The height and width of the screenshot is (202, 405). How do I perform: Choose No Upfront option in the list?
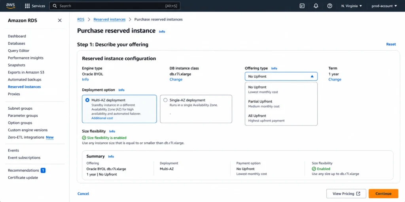coord(281,90)
